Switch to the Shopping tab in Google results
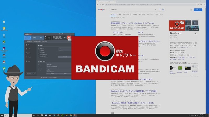Screen dimensions: 209x117 tap(127, 14)
